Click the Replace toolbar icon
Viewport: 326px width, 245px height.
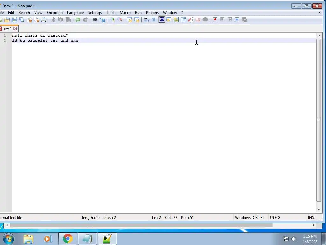(103, 19)
